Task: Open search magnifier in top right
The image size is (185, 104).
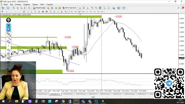Action: 179,8
